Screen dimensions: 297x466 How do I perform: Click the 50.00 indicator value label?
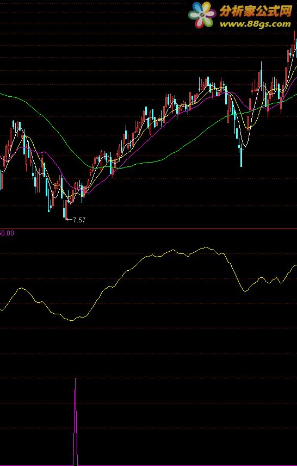tap(7, 233)
